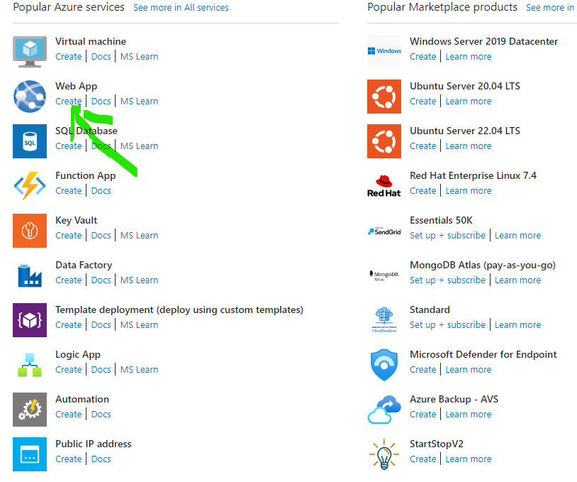Viewport: 577px width, 482px height.
Task: Open the Key Vault icon
Action: [x=30, y=231]
